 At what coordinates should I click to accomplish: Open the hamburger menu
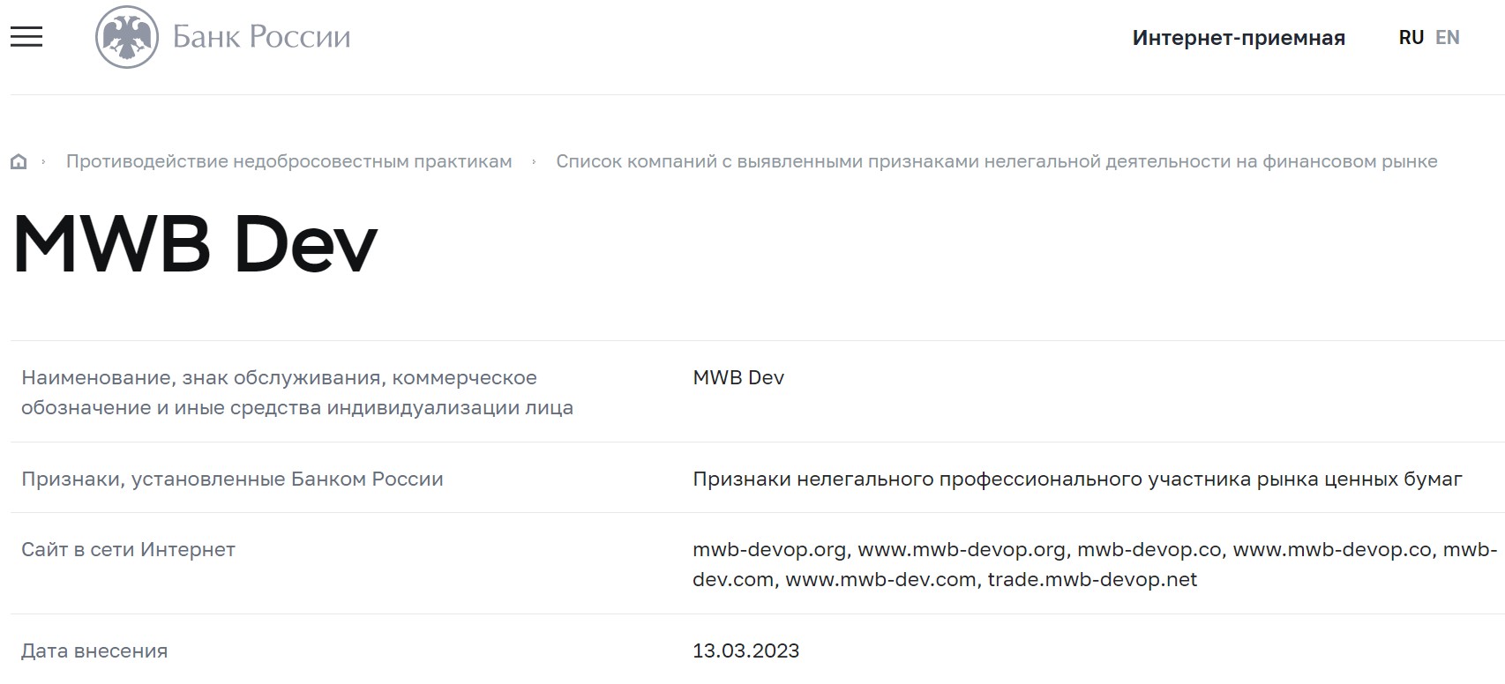point(26,37)
